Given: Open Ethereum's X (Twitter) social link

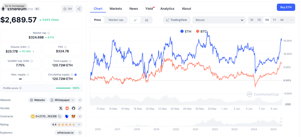Looking at the screenshot, I should [61, 108].
